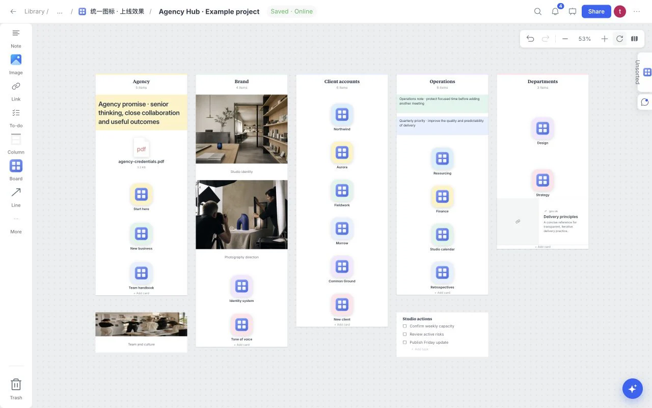Select the Note tool in sidebar

coord(16,38)
